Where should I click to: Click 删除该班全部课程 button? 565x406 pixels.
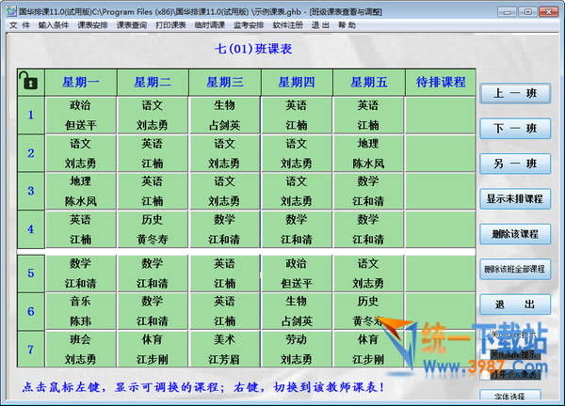(x=514, y=269)
